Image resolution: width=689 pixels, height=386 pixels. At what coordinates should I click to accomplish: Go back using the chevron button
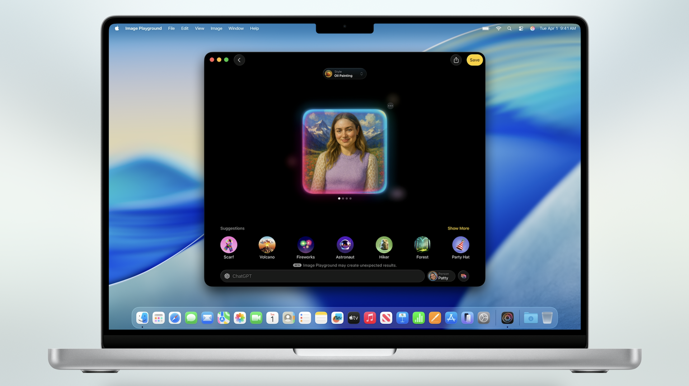click(239, 60)
